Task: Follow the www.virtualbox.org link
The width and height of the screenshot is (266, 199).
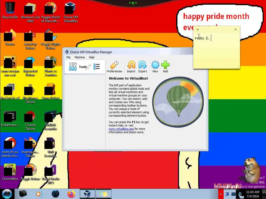Action: (x=121, y=129)
